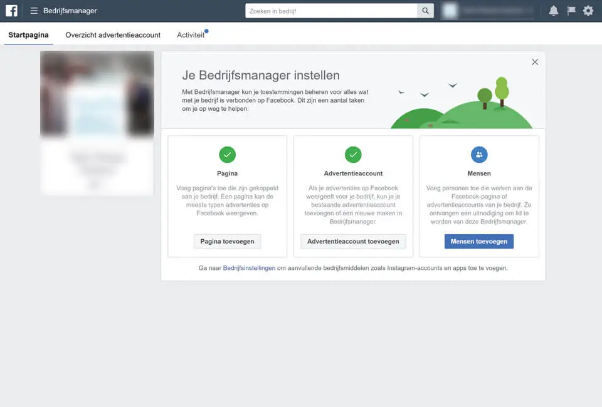Click the flag icon in top bar
Image resolution: width=602 pixels, height=407 pixels.
[571, 11]
